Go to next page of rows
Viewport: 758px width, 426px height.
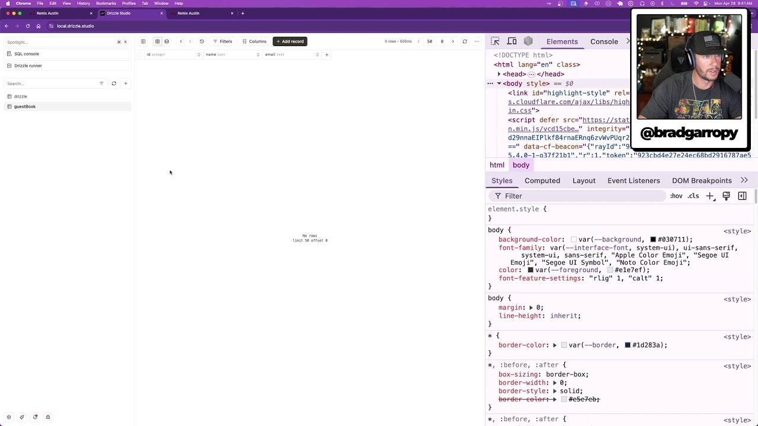click(x=453, y=41)
